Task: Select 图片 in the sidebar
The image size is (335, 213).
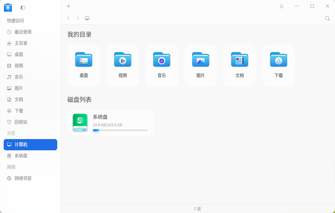Action: (30, 88)
